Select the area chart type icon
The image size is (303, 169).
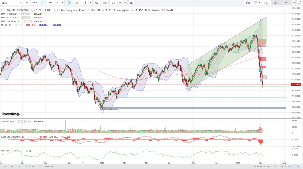coord(77,3)
